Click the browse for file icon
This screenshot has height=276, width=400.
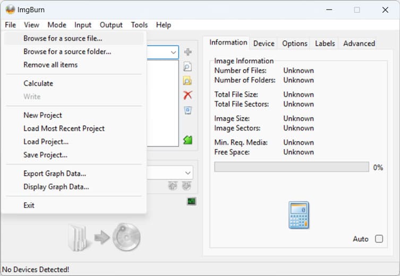(x=188, y=67)
